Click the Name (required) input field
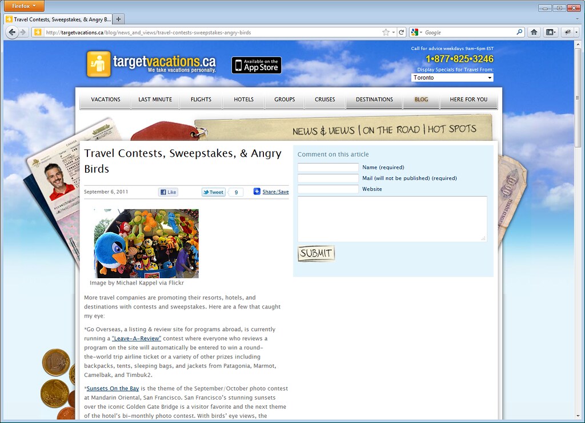 pos(328,167)
